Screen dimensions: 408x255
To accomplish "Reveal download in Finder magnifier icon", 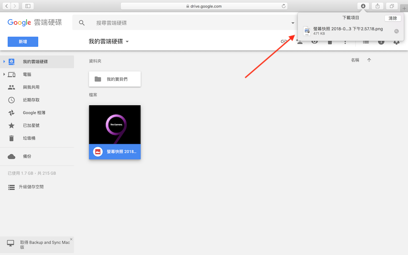I will (x=396, y=31).
